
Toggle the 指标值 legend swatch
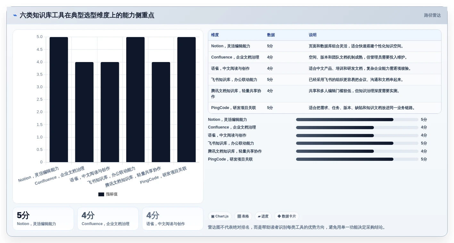click(101, 194)
